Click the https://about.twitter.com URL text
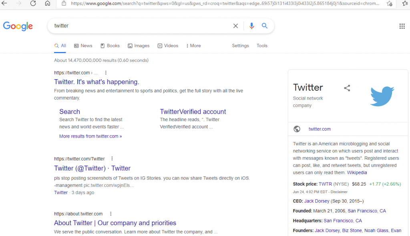The image size is (410, 236). coord(78,214)
